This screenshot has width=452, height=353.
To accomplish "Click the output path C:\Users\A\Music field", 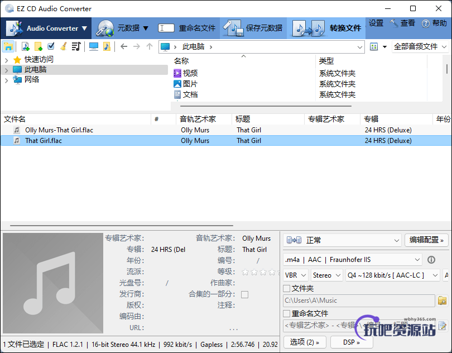I will tap(359, 300).
